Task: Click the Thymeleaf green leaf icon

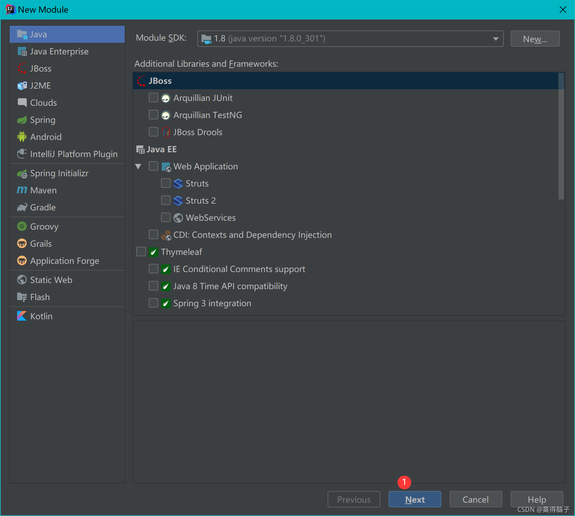Action: point(154,252)
